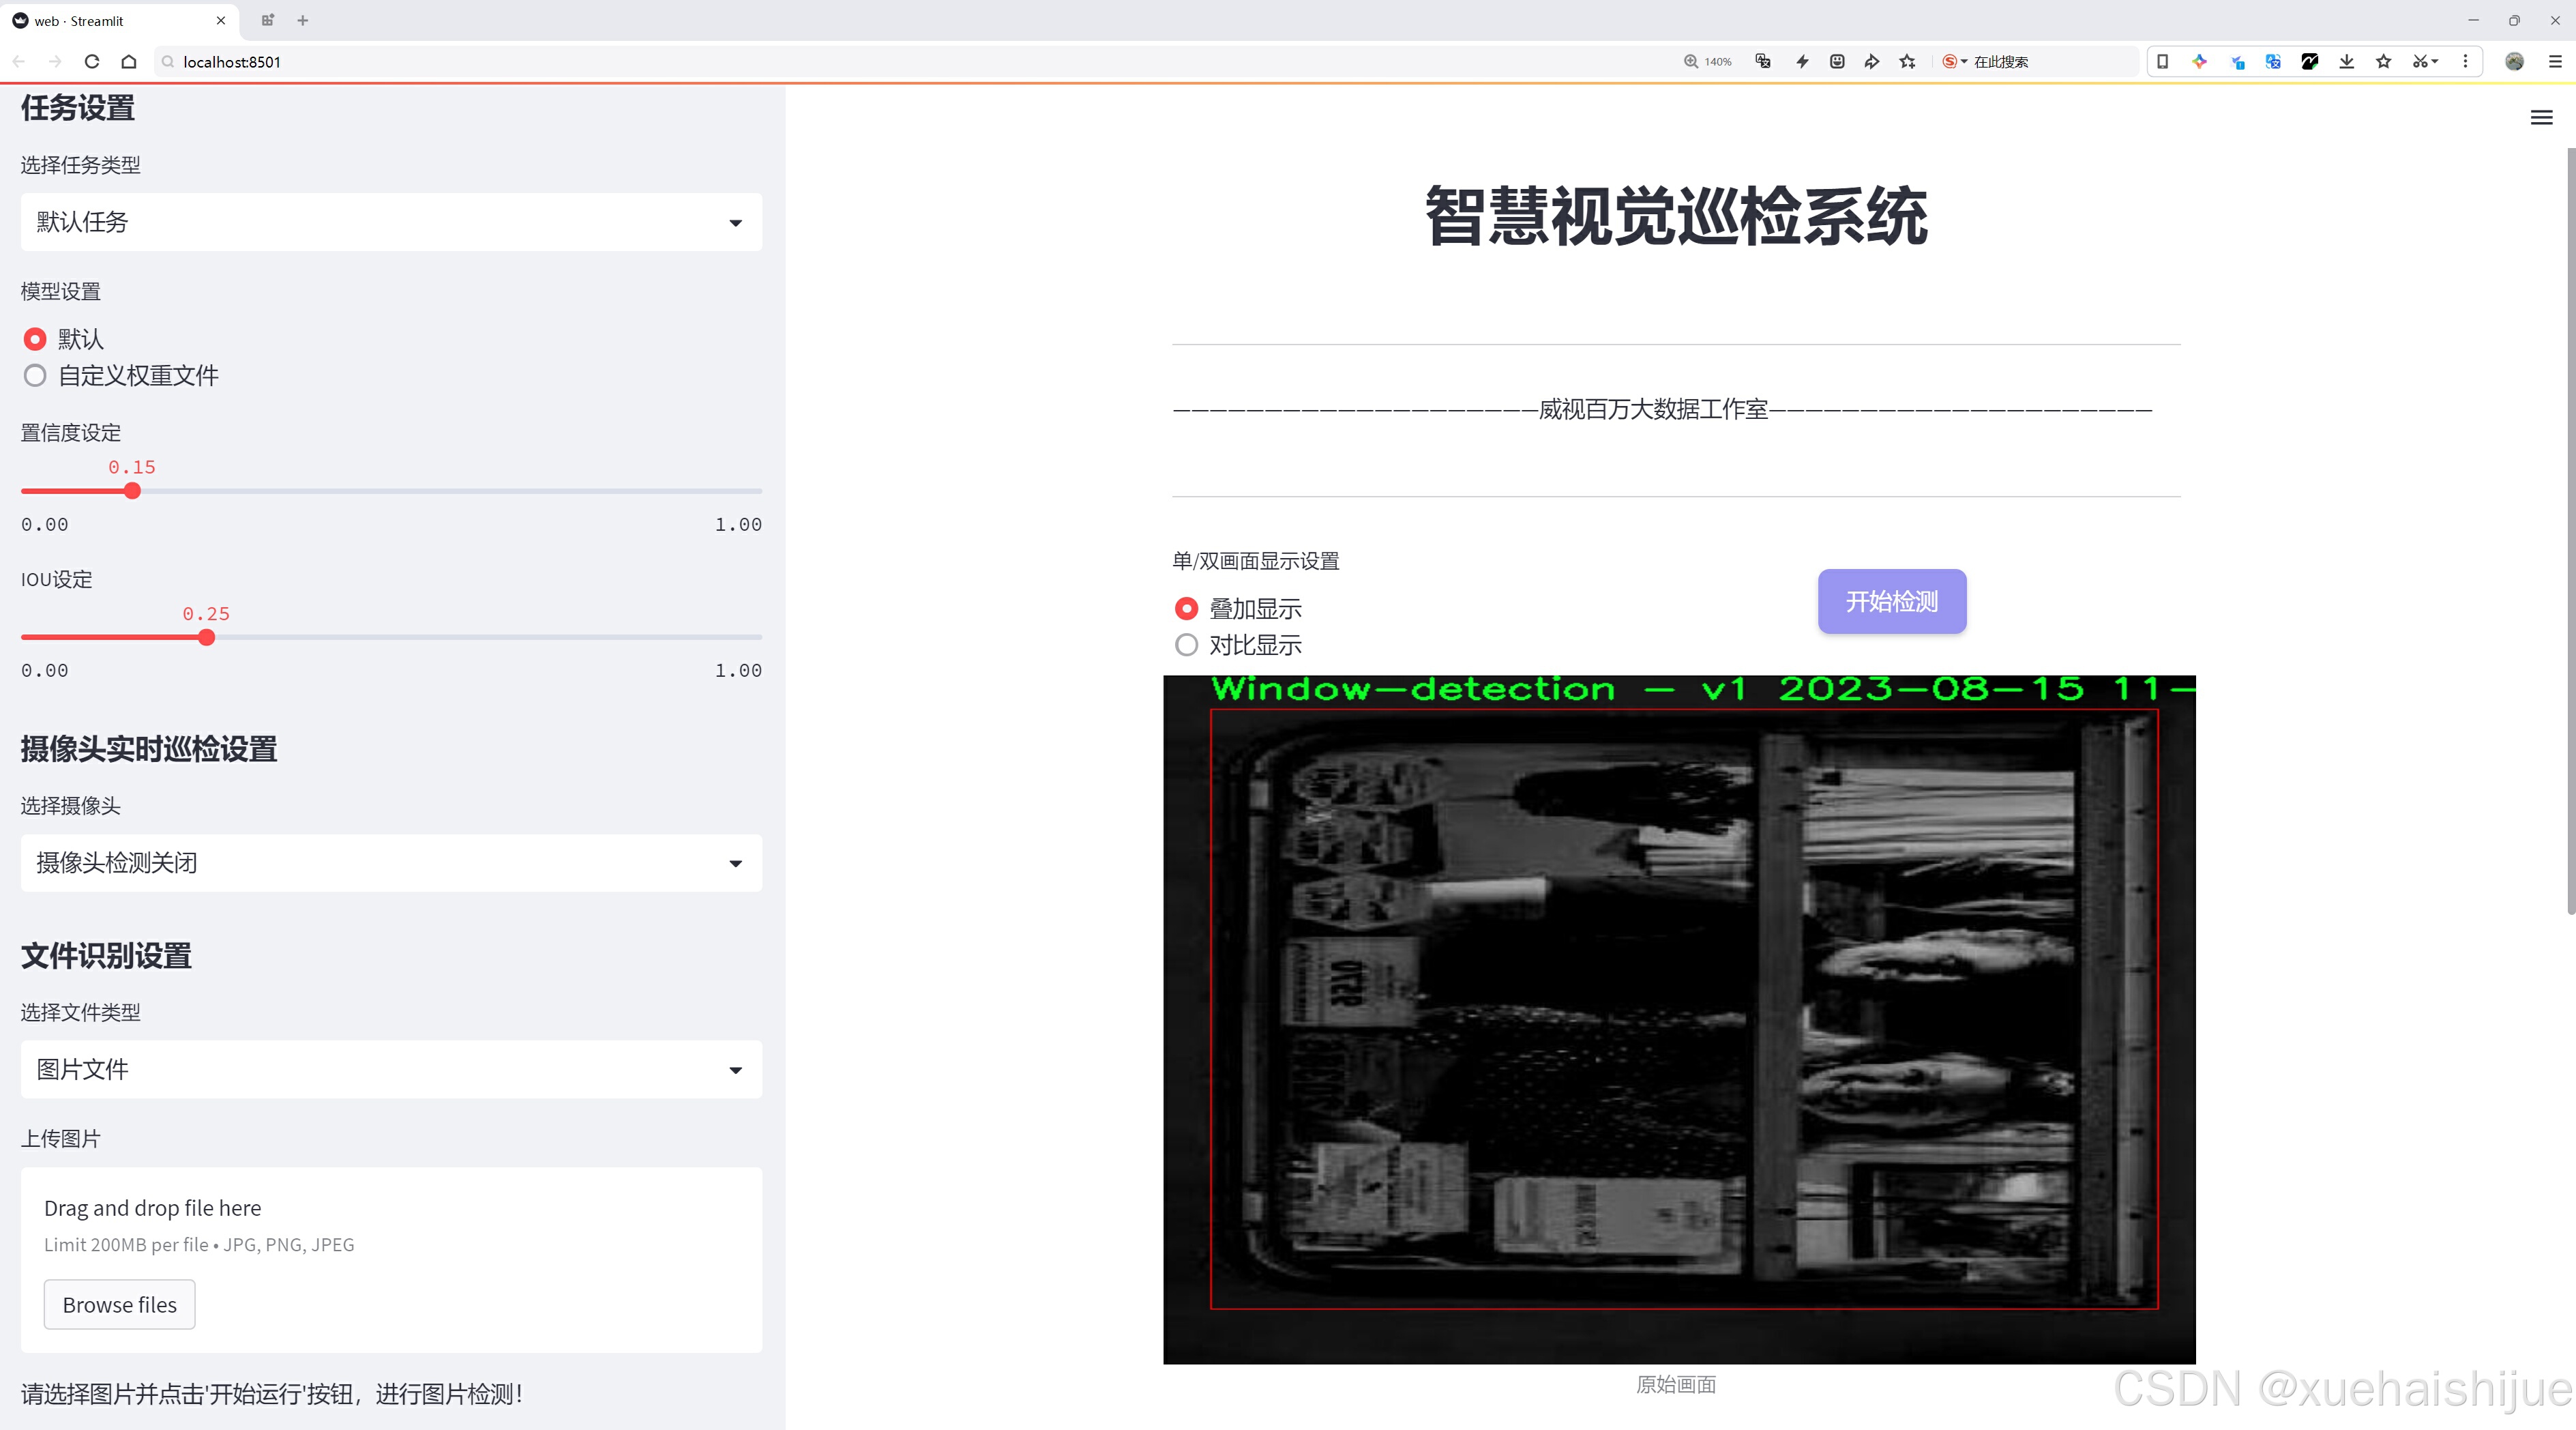Click the 任务设置 sidebar heading
This screenshot has height=1430, width=2576.
coord(78,108)
